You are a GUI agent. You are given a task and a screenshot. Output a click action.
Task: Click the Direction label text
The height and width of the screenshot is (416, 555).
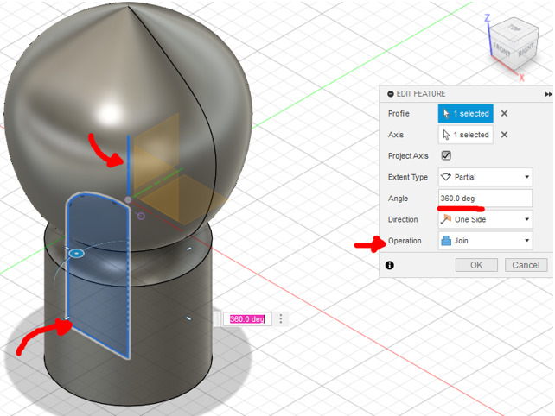(x=403, y=219)
